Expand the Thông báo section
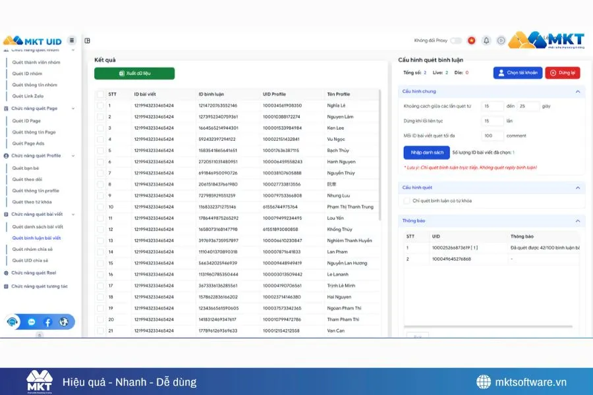The height and width of the screenshot is (395, 593). click(x=579, y=221)
